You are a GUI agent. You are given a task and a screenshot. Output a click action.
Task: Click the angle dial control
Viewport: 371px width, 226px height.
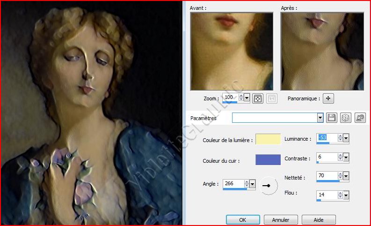[x=269, y=186]
